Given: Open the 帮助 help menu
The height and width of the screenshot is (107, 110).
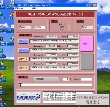Looking at the screenshot, I should [34, 8].
